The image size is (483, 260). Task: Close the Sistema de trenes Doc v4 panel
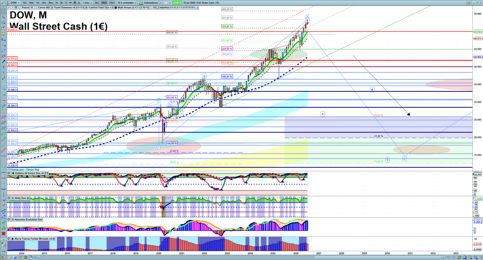pyautogui.click(x=9, y=173)
